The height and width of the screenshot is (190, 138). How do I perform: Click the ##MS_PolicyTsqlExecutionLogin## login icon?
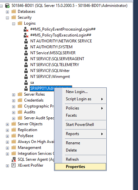coord(26,35)
